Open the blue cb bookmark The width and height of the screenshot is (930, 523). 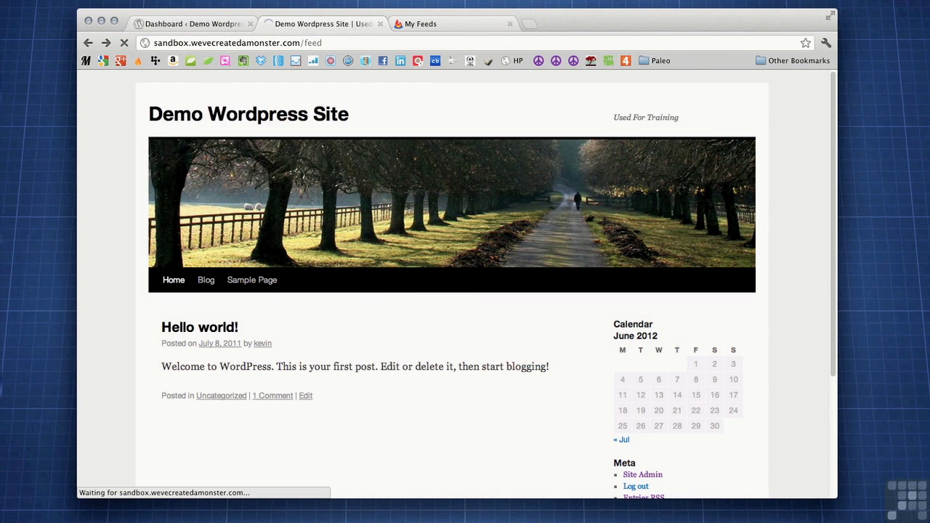435,61
